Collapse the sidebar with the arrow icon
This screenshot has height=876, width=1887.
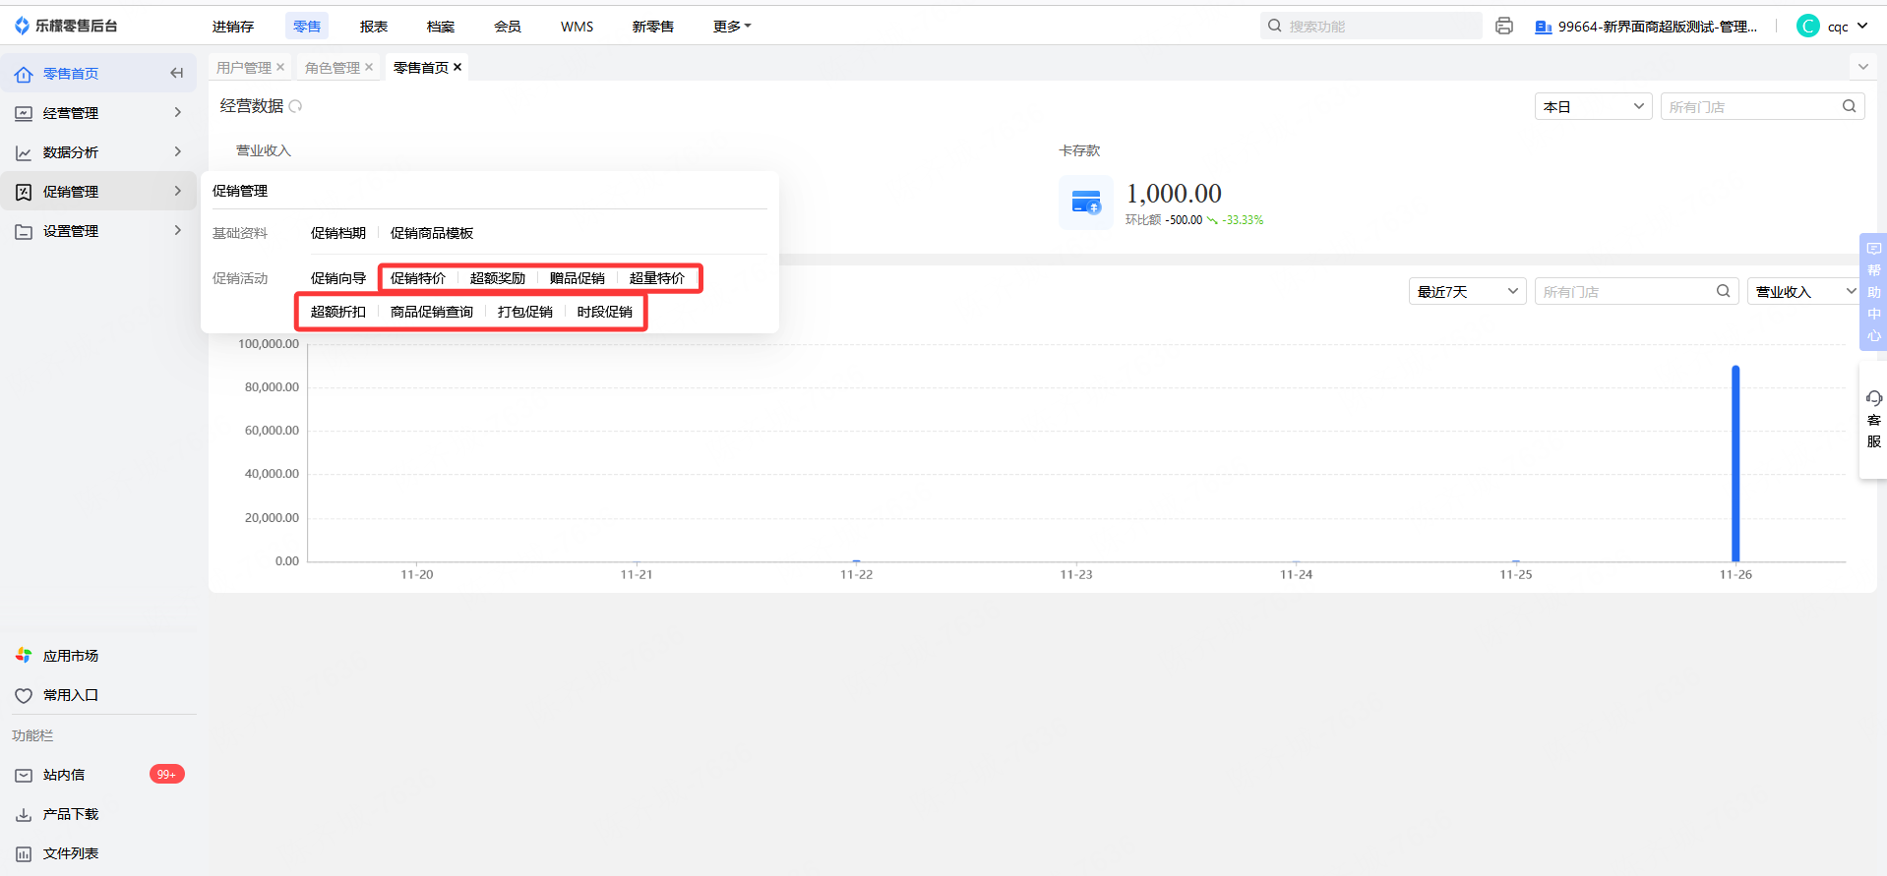tap(177, 73)
